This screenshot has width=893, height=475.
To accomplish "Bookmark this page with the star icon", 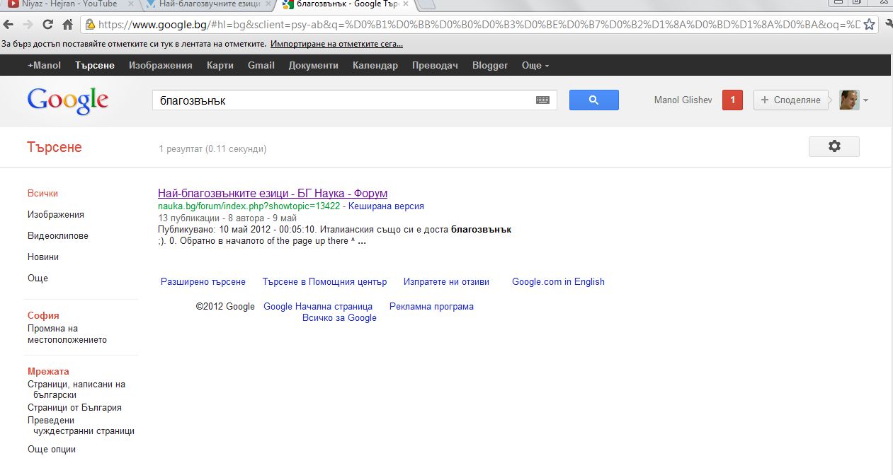I will tap(870, 25).
